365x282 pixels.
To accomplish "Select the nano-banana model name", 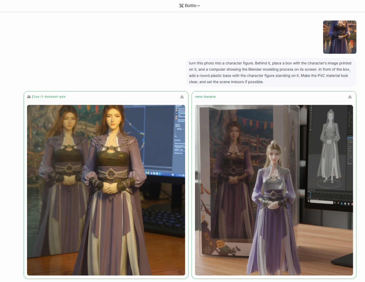I will (x=205, y=97).
